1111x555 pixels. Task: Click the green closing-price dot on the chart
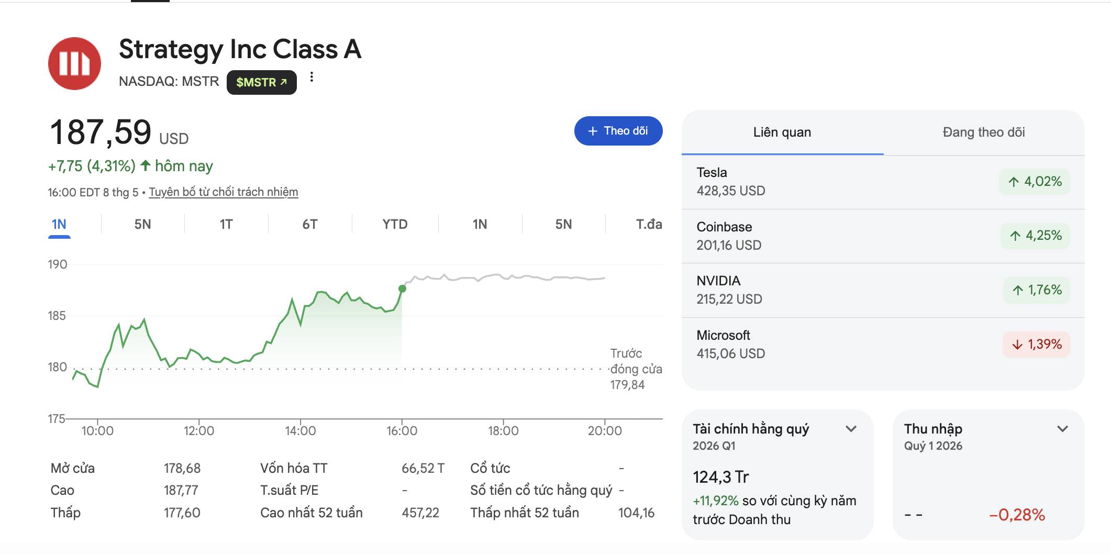click(x=402, y=288)
